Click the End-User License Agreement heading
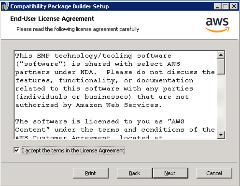 pyautogui.click(x=51, y=19)
